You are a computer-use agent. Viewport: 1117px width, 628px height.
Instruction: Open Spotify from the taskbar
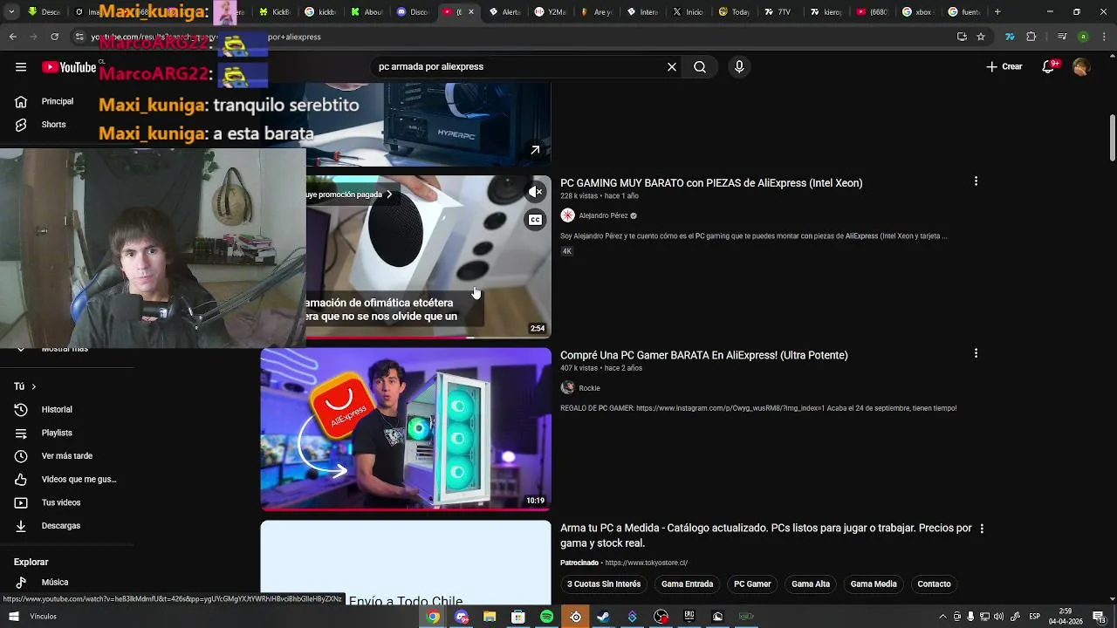(x=547, y=617)
